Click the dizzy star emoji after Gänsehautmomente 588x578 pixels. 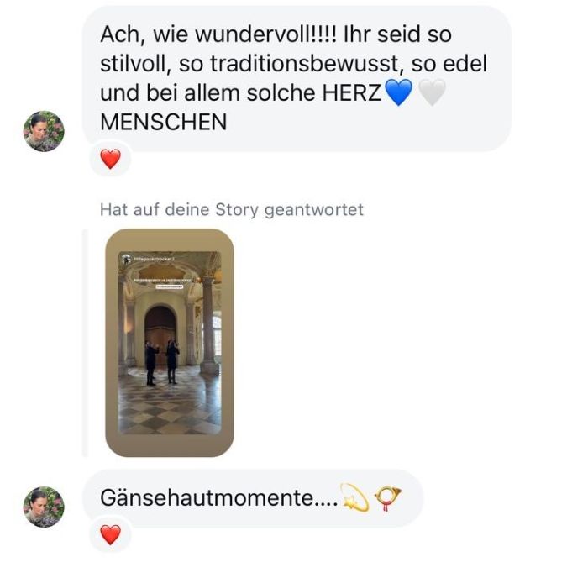(354, 497)
